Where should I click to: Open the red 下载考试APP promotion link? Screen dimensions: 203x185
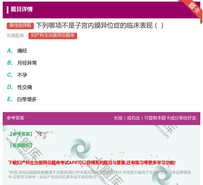coord(92,163)
